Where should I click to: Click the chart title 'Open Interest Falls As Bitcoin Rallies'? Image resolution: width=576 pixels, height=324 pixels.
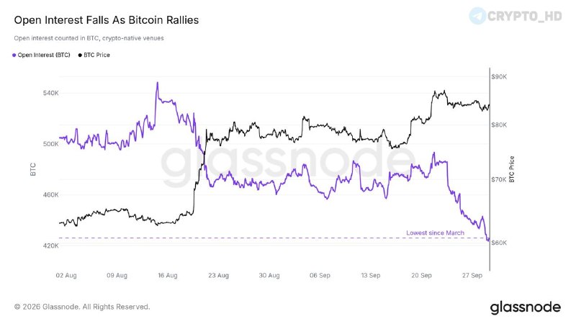point(107,20)
